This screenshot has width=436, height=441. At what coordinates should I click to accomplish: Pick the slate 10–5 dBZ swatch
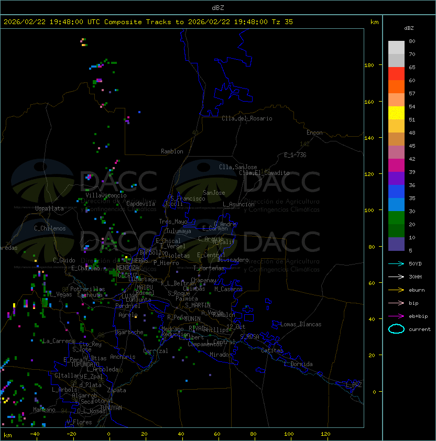coord(396,244)
